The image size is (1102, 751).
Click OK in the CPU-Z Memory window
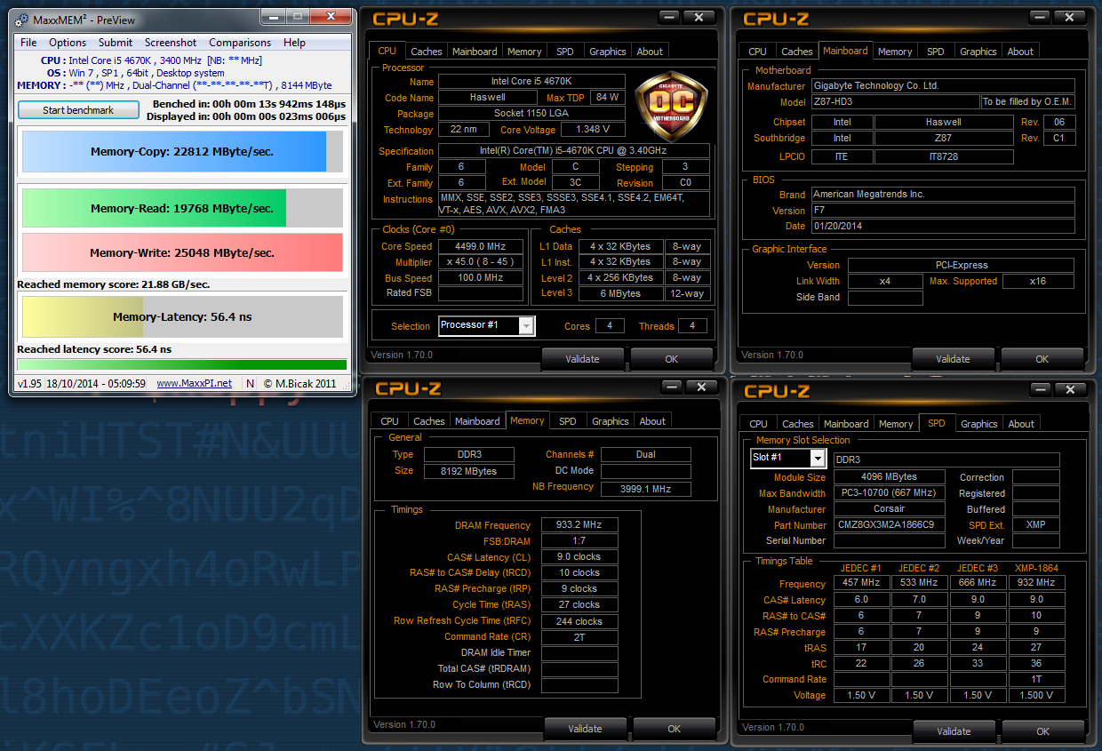675,729
